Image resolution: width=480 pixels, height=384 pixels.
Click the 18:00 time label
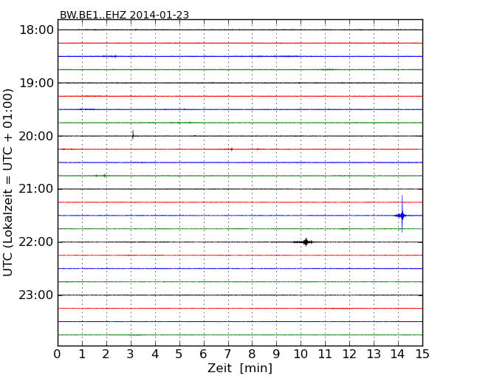(x=36, y=30)
